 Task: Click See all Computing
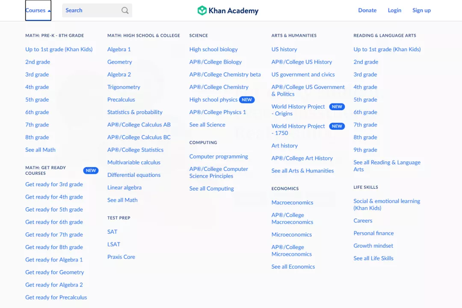[x=212, y=188]
